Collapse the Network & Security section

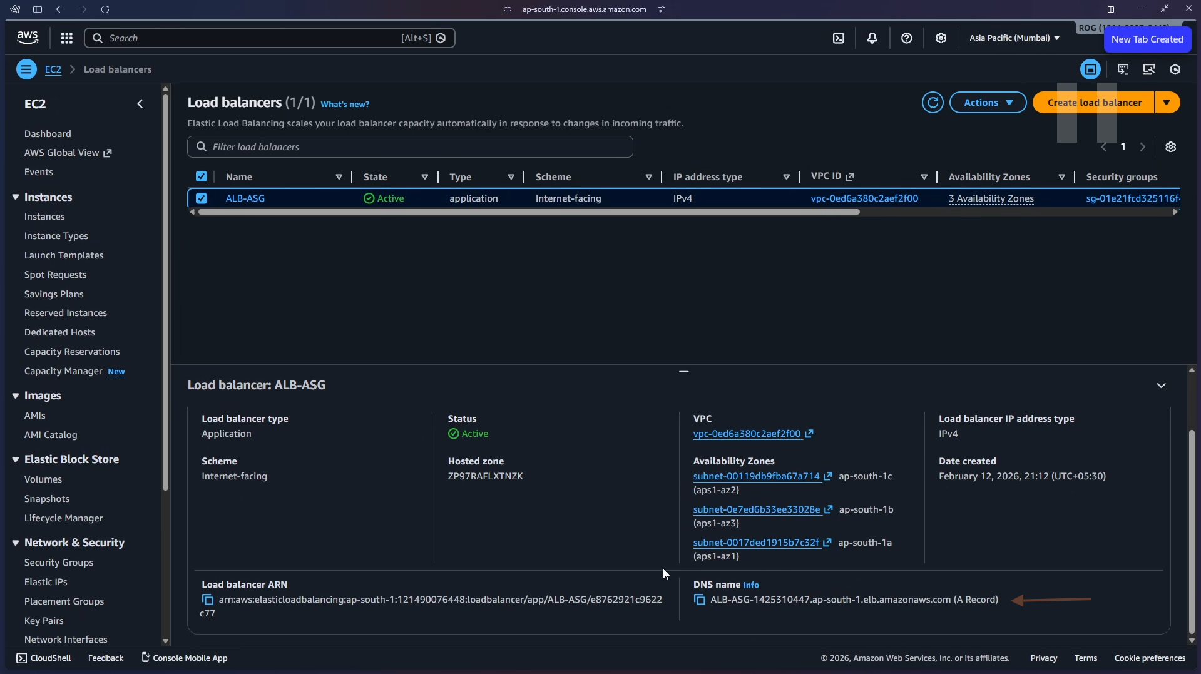click(15, 542)
